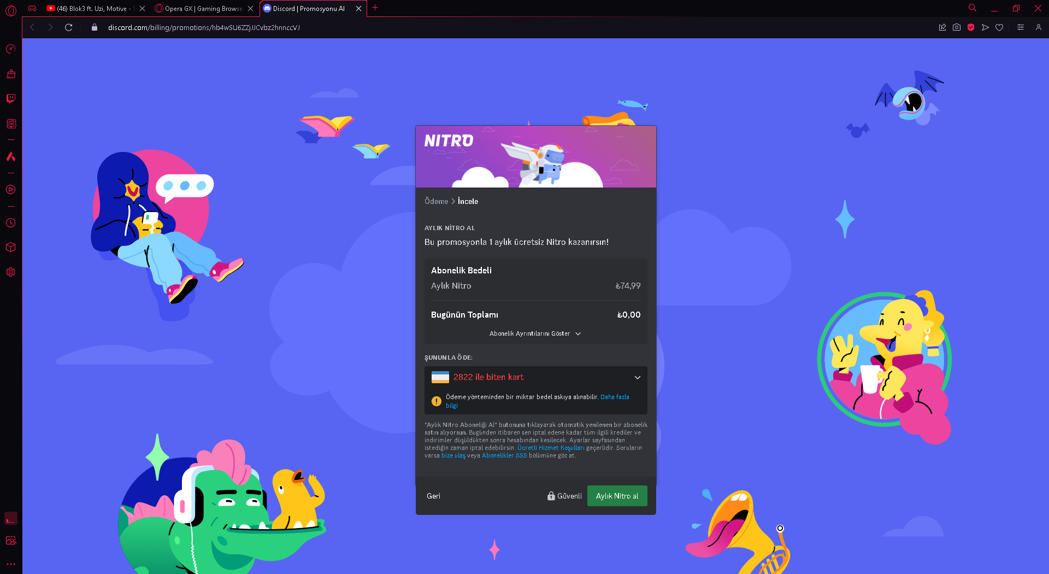1049x574 pixels.
Task: Click the Abonelik Bedeli heading
Action: [x=461, y=270]
